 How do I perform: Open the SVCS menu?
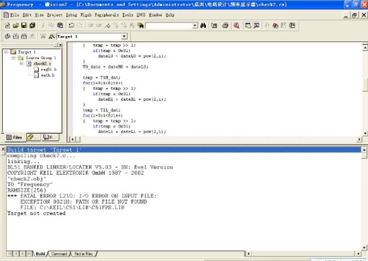pyautogui.click(x=141, y=15)
